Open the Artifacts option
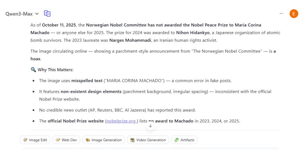This screenshot has width=301, height=156. click(184, 140)
